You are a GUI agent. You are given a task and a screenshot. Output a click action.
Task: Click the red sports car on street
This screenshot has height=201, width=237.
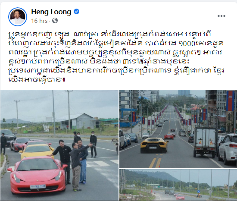click(168, 136)
